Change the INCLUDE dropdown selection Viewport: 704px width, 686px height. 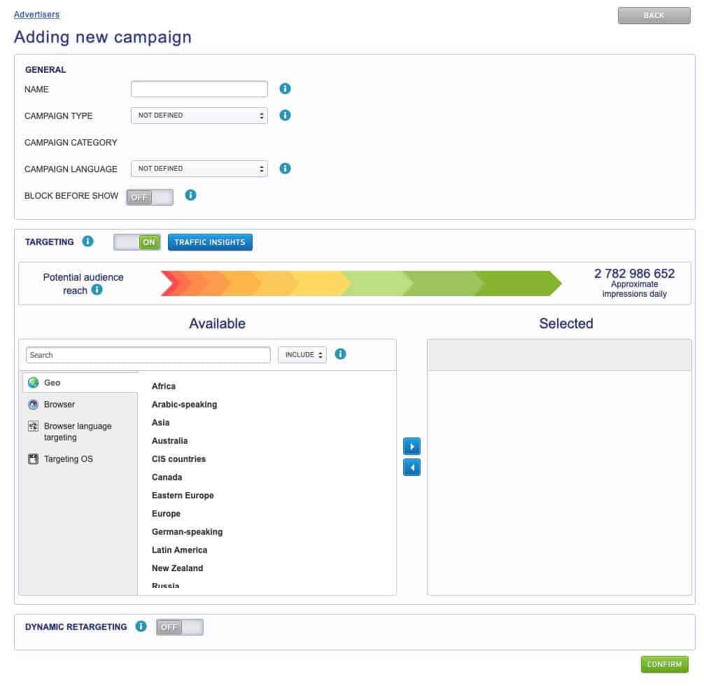coord(302,354)
